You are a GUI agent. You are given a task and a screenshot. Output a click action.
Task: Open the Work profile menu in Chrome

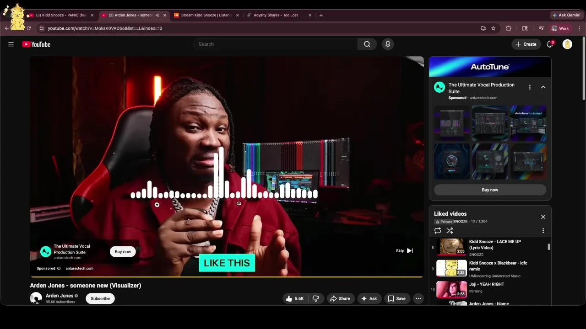[x=560, y=28]
